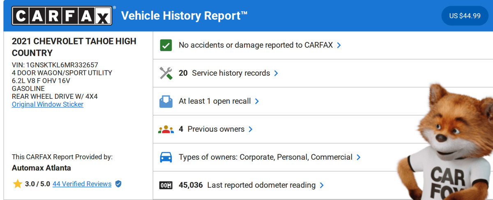493x200 pixels.
Task: Click the blue car owner types icon
Action: point(166,157)
